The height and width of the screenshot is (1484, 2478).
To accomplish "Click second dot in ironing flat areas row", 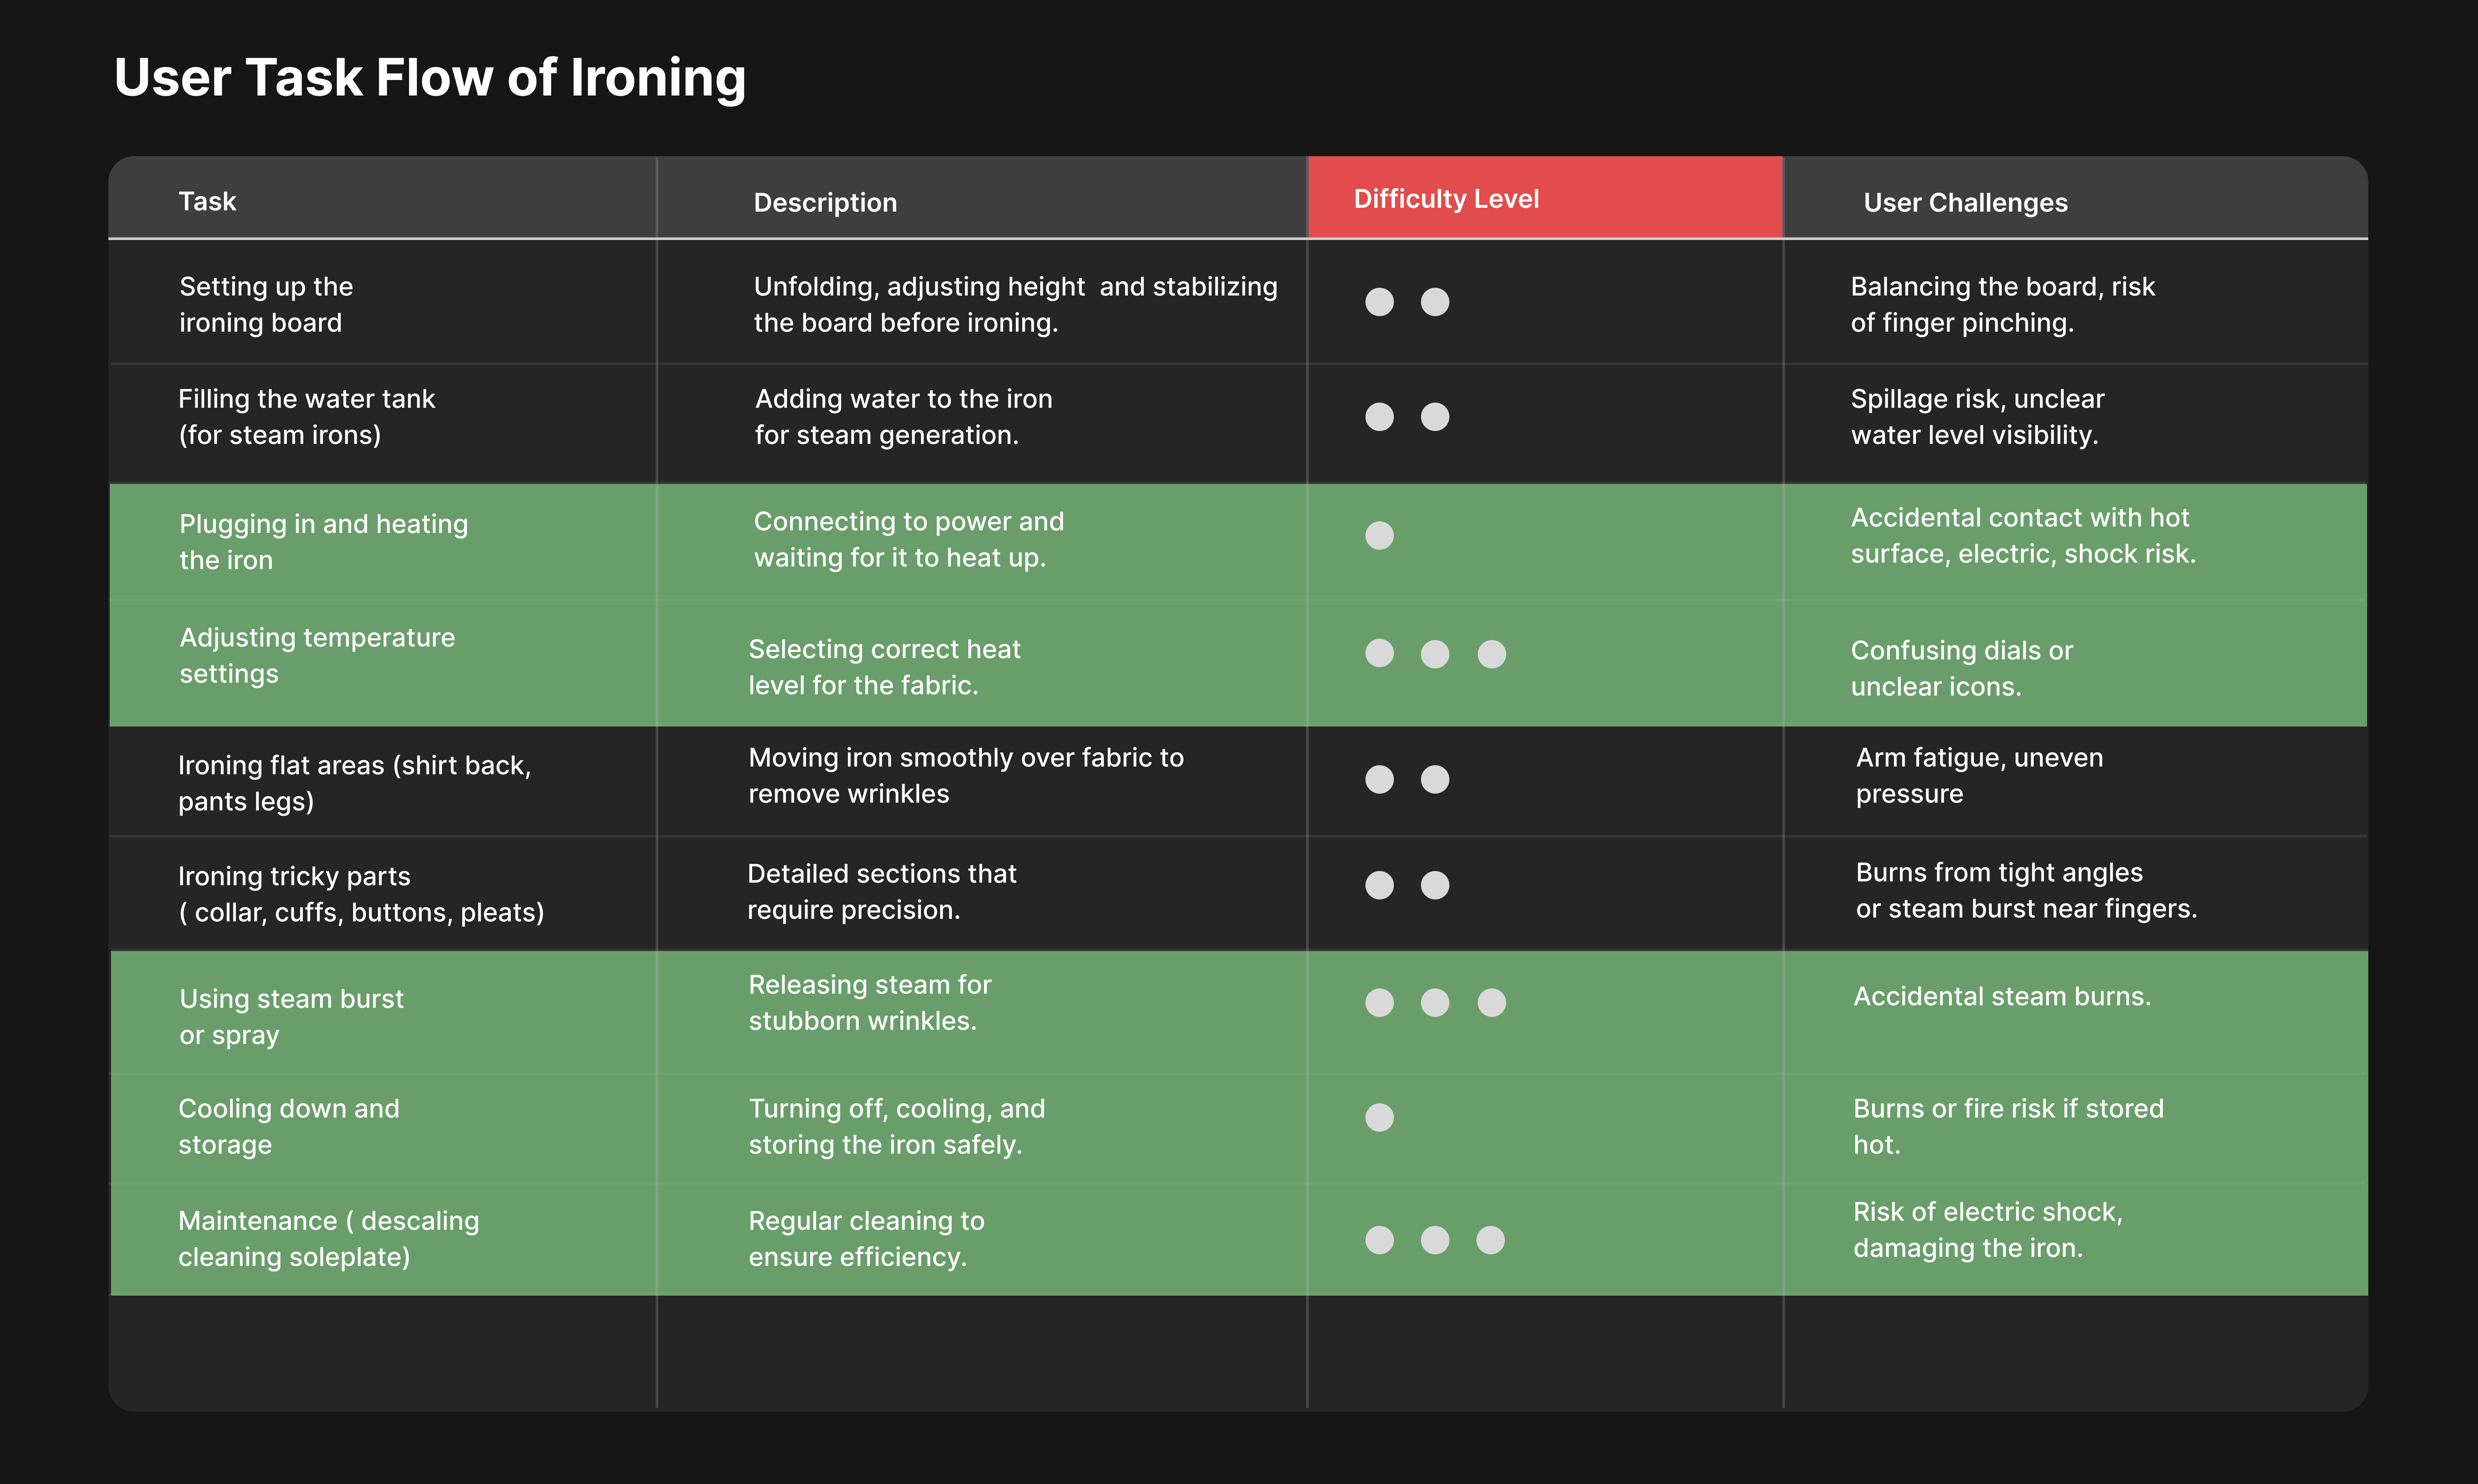I will click(1435, 779).
